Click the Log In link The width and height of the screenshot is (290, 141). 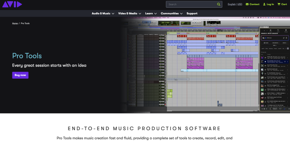[x=268, y=4]
